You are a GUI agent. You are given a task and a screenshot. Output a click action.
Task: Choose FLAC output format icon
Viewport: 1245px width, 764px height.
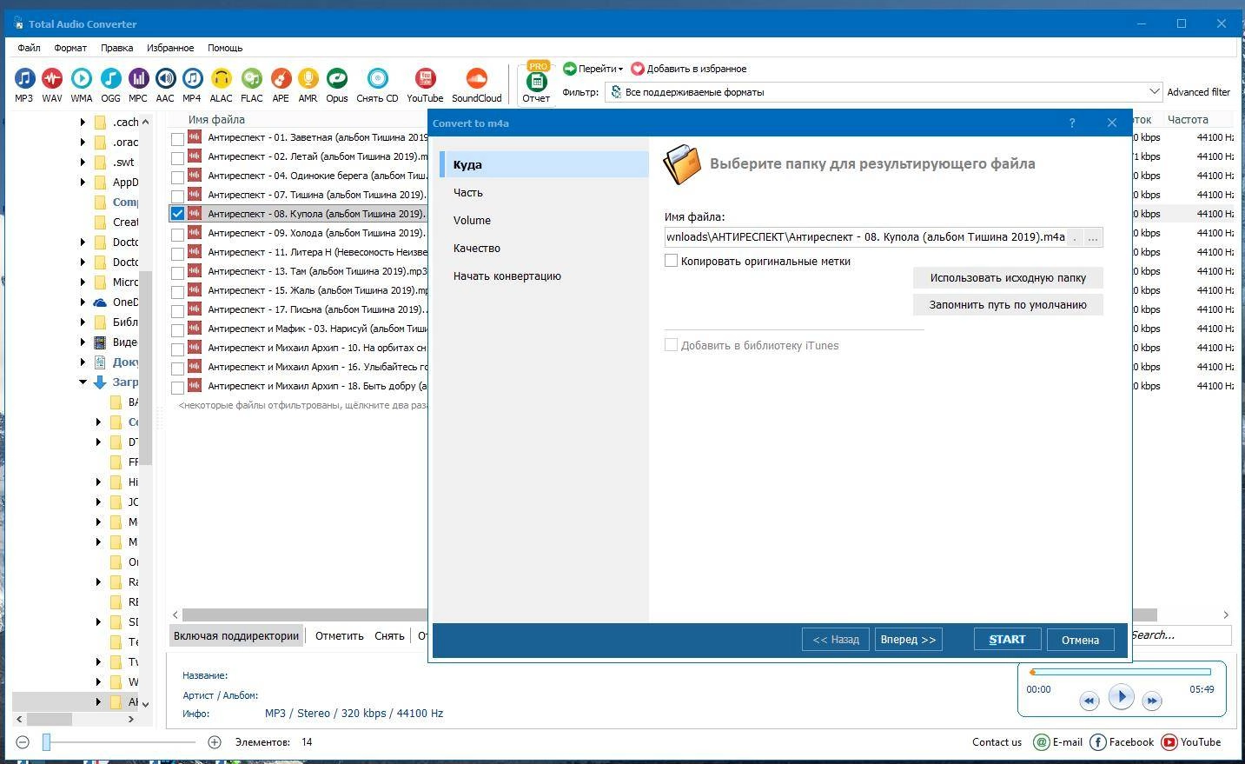pos(252,79)
